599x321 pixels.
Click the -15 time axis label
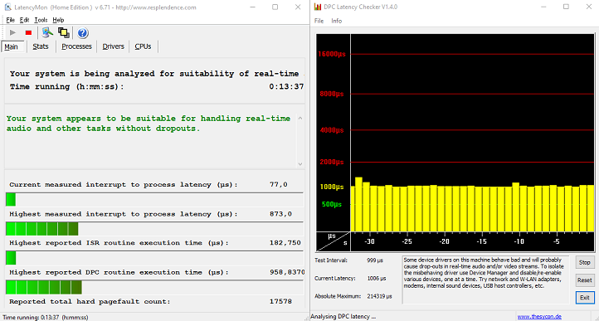click(482, 242)
